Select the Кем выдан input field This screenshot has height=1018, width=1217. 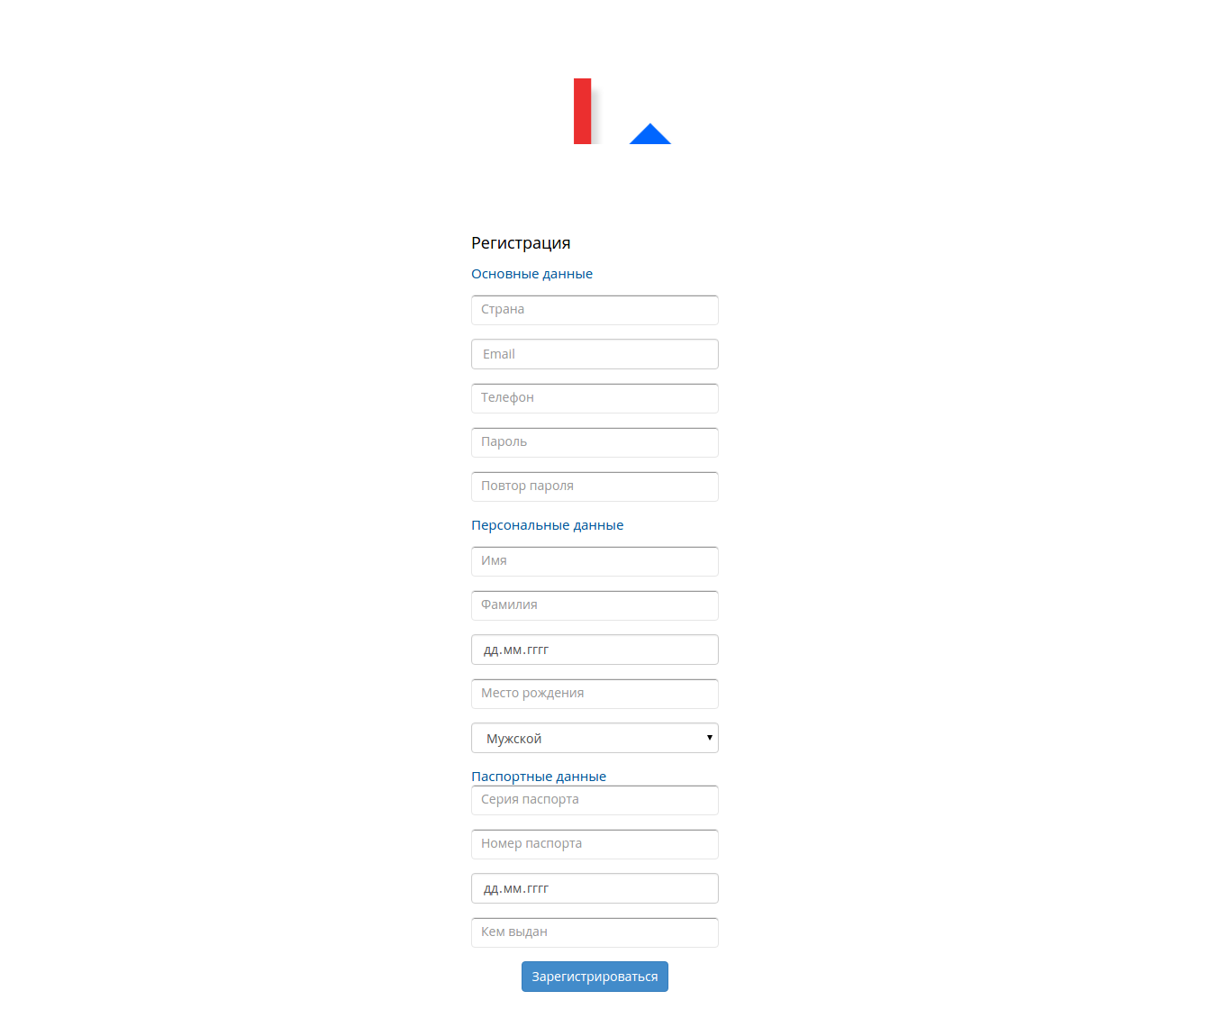pos(595,932)
